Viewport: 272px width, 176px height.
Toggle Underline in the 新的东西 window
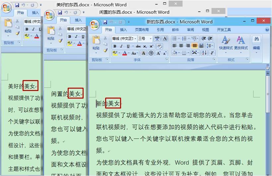tap(128, 46)
